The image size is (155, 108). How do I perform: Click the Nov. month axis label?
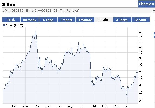[x=105, y=106]
